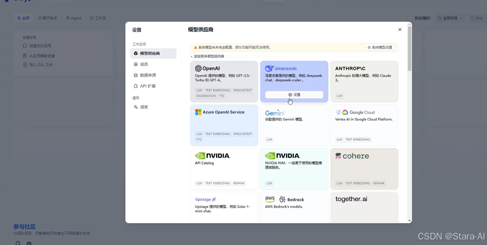This screenshot has width=487, height=245.
Task: Click the together.ai logo
Action: click(x=351, y=199)
